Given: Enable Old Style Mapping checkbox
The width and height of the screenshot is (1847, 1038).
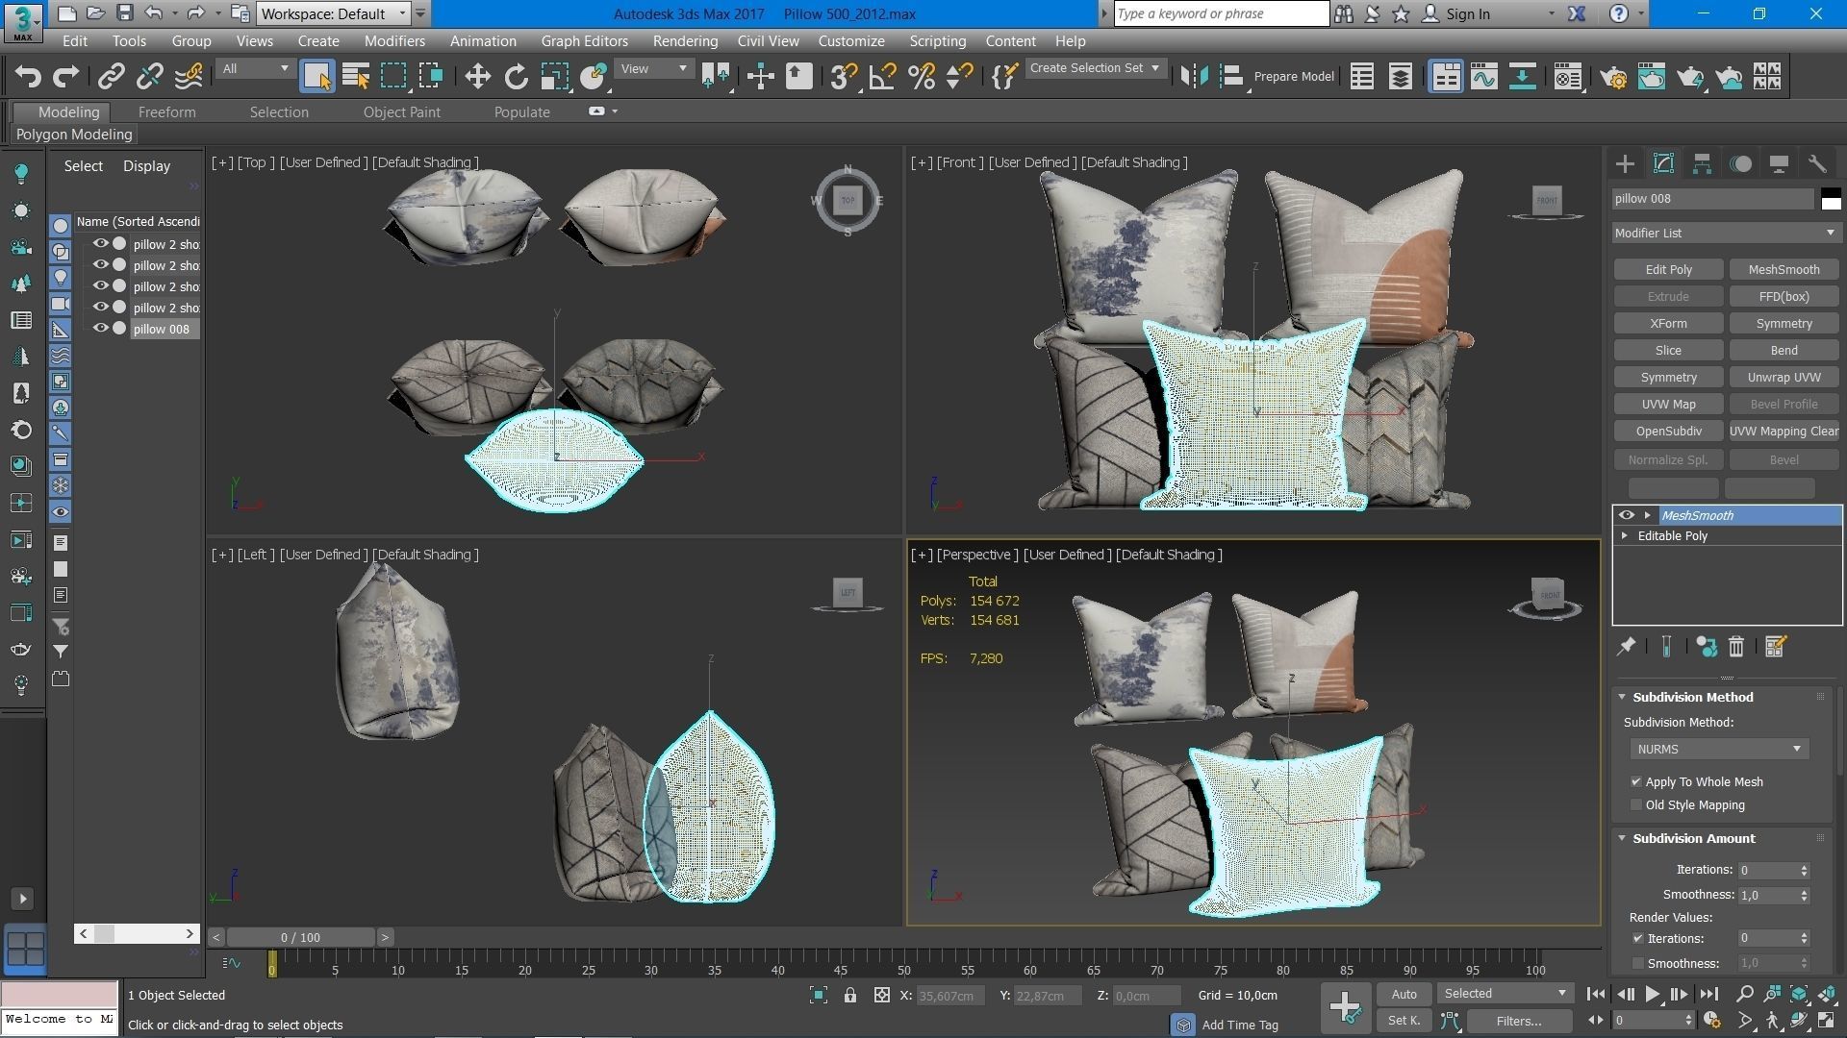Looking at the screenshot, I should pos(1636,805).
